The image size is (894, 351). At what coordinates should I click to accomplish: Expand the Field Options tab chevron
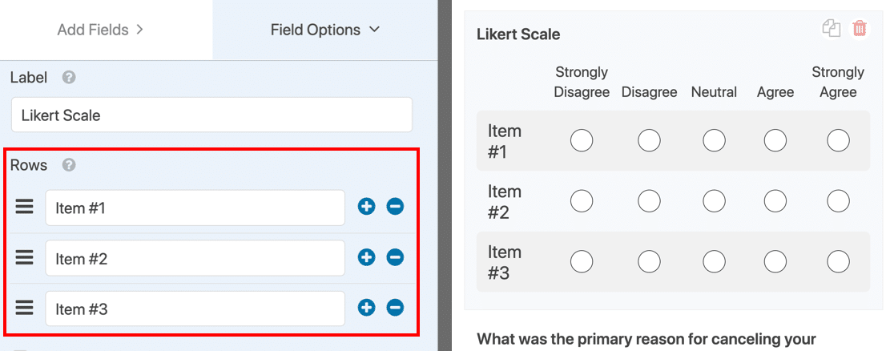375,30
